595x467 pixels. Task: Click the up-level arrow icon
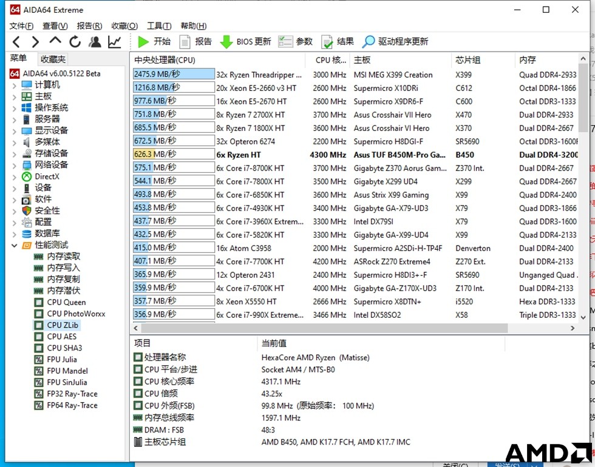pyautogui.click(x=55, y=40)
